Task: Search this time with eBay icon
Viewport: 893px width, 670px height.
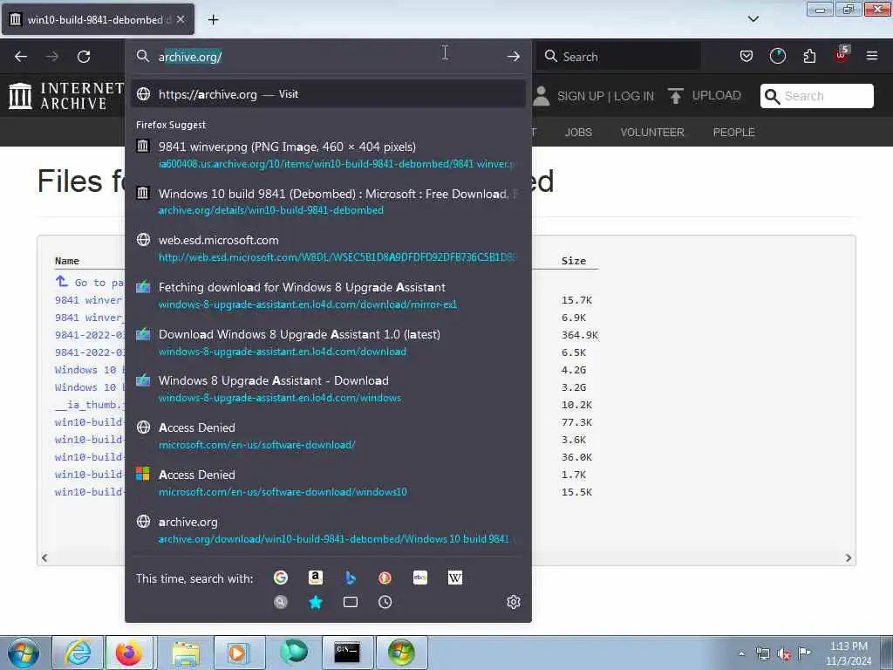Action: (420, 578)
